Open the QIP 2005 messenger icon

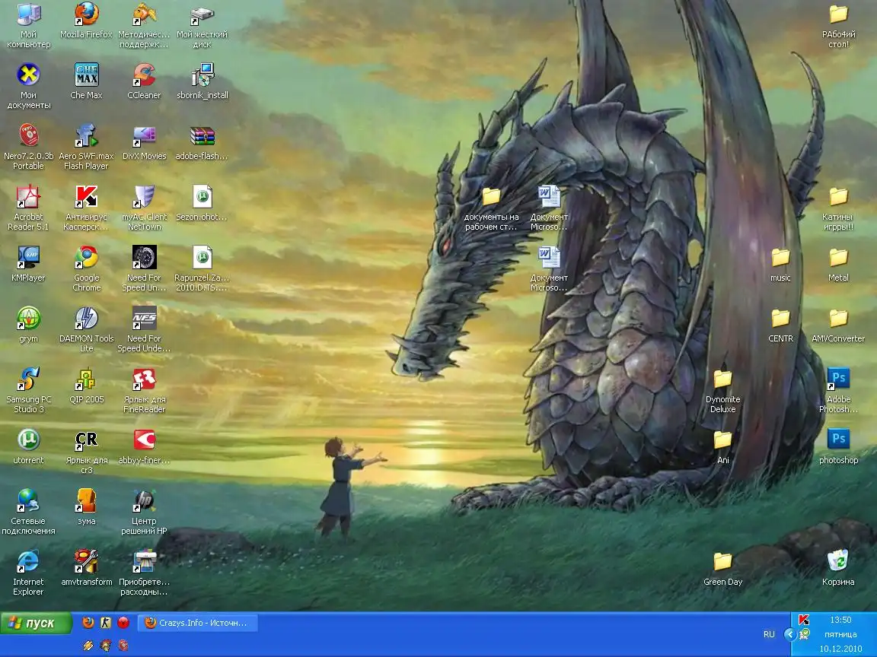point(86,379)
